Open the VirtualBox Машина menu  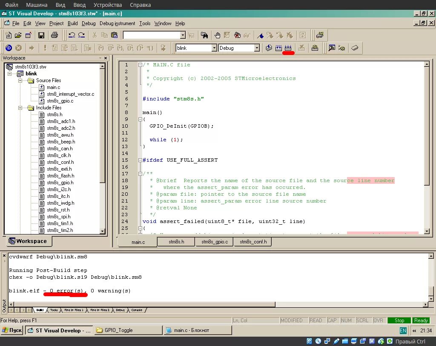click(37, 5)
